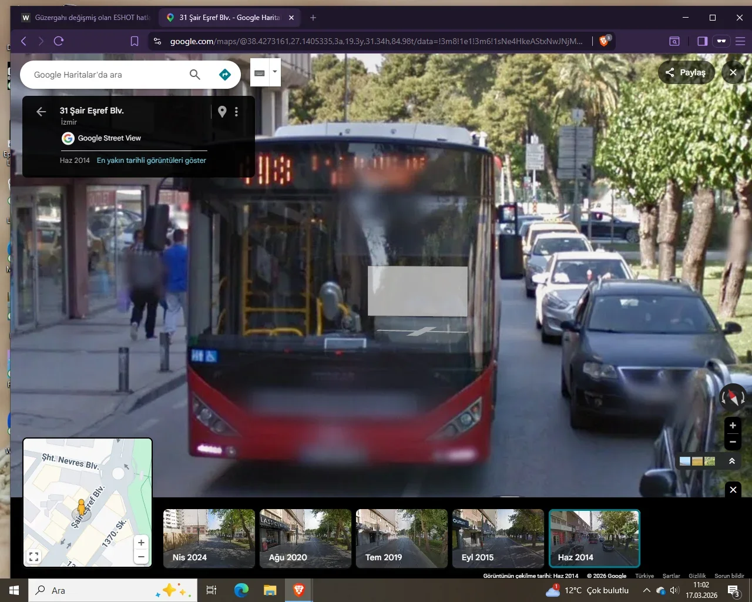Click the directions arrow icon in search box

pyautogui.click(x=224, y=75)
